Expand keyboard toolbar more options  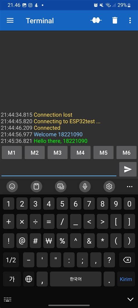(130, 186)
